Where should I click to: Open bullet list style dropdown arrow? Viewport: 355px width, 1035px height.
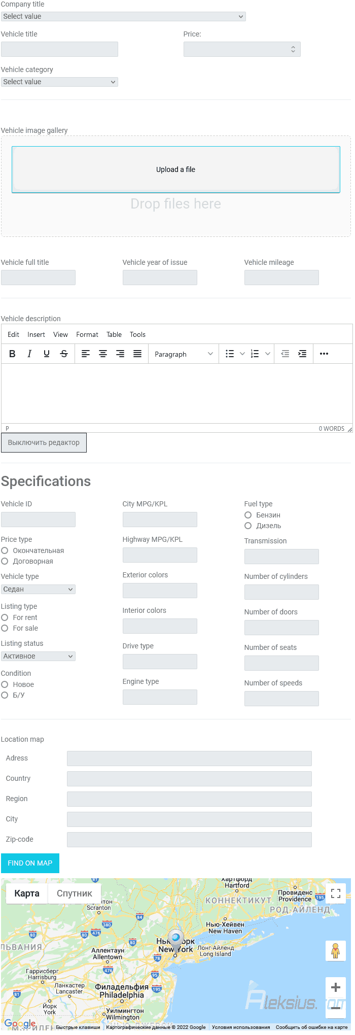point(242,354)
